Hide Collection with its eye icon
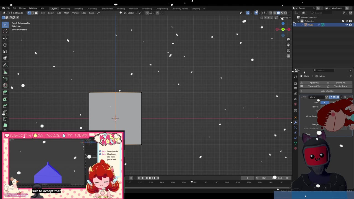The image size is (354, 199). click(347, 21)
